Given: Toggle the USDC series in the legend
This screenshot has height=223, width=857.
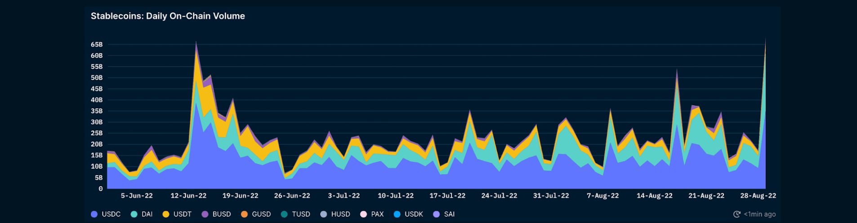Looking at the screenshot, I should pyautogui.click(x=106, y=214).
